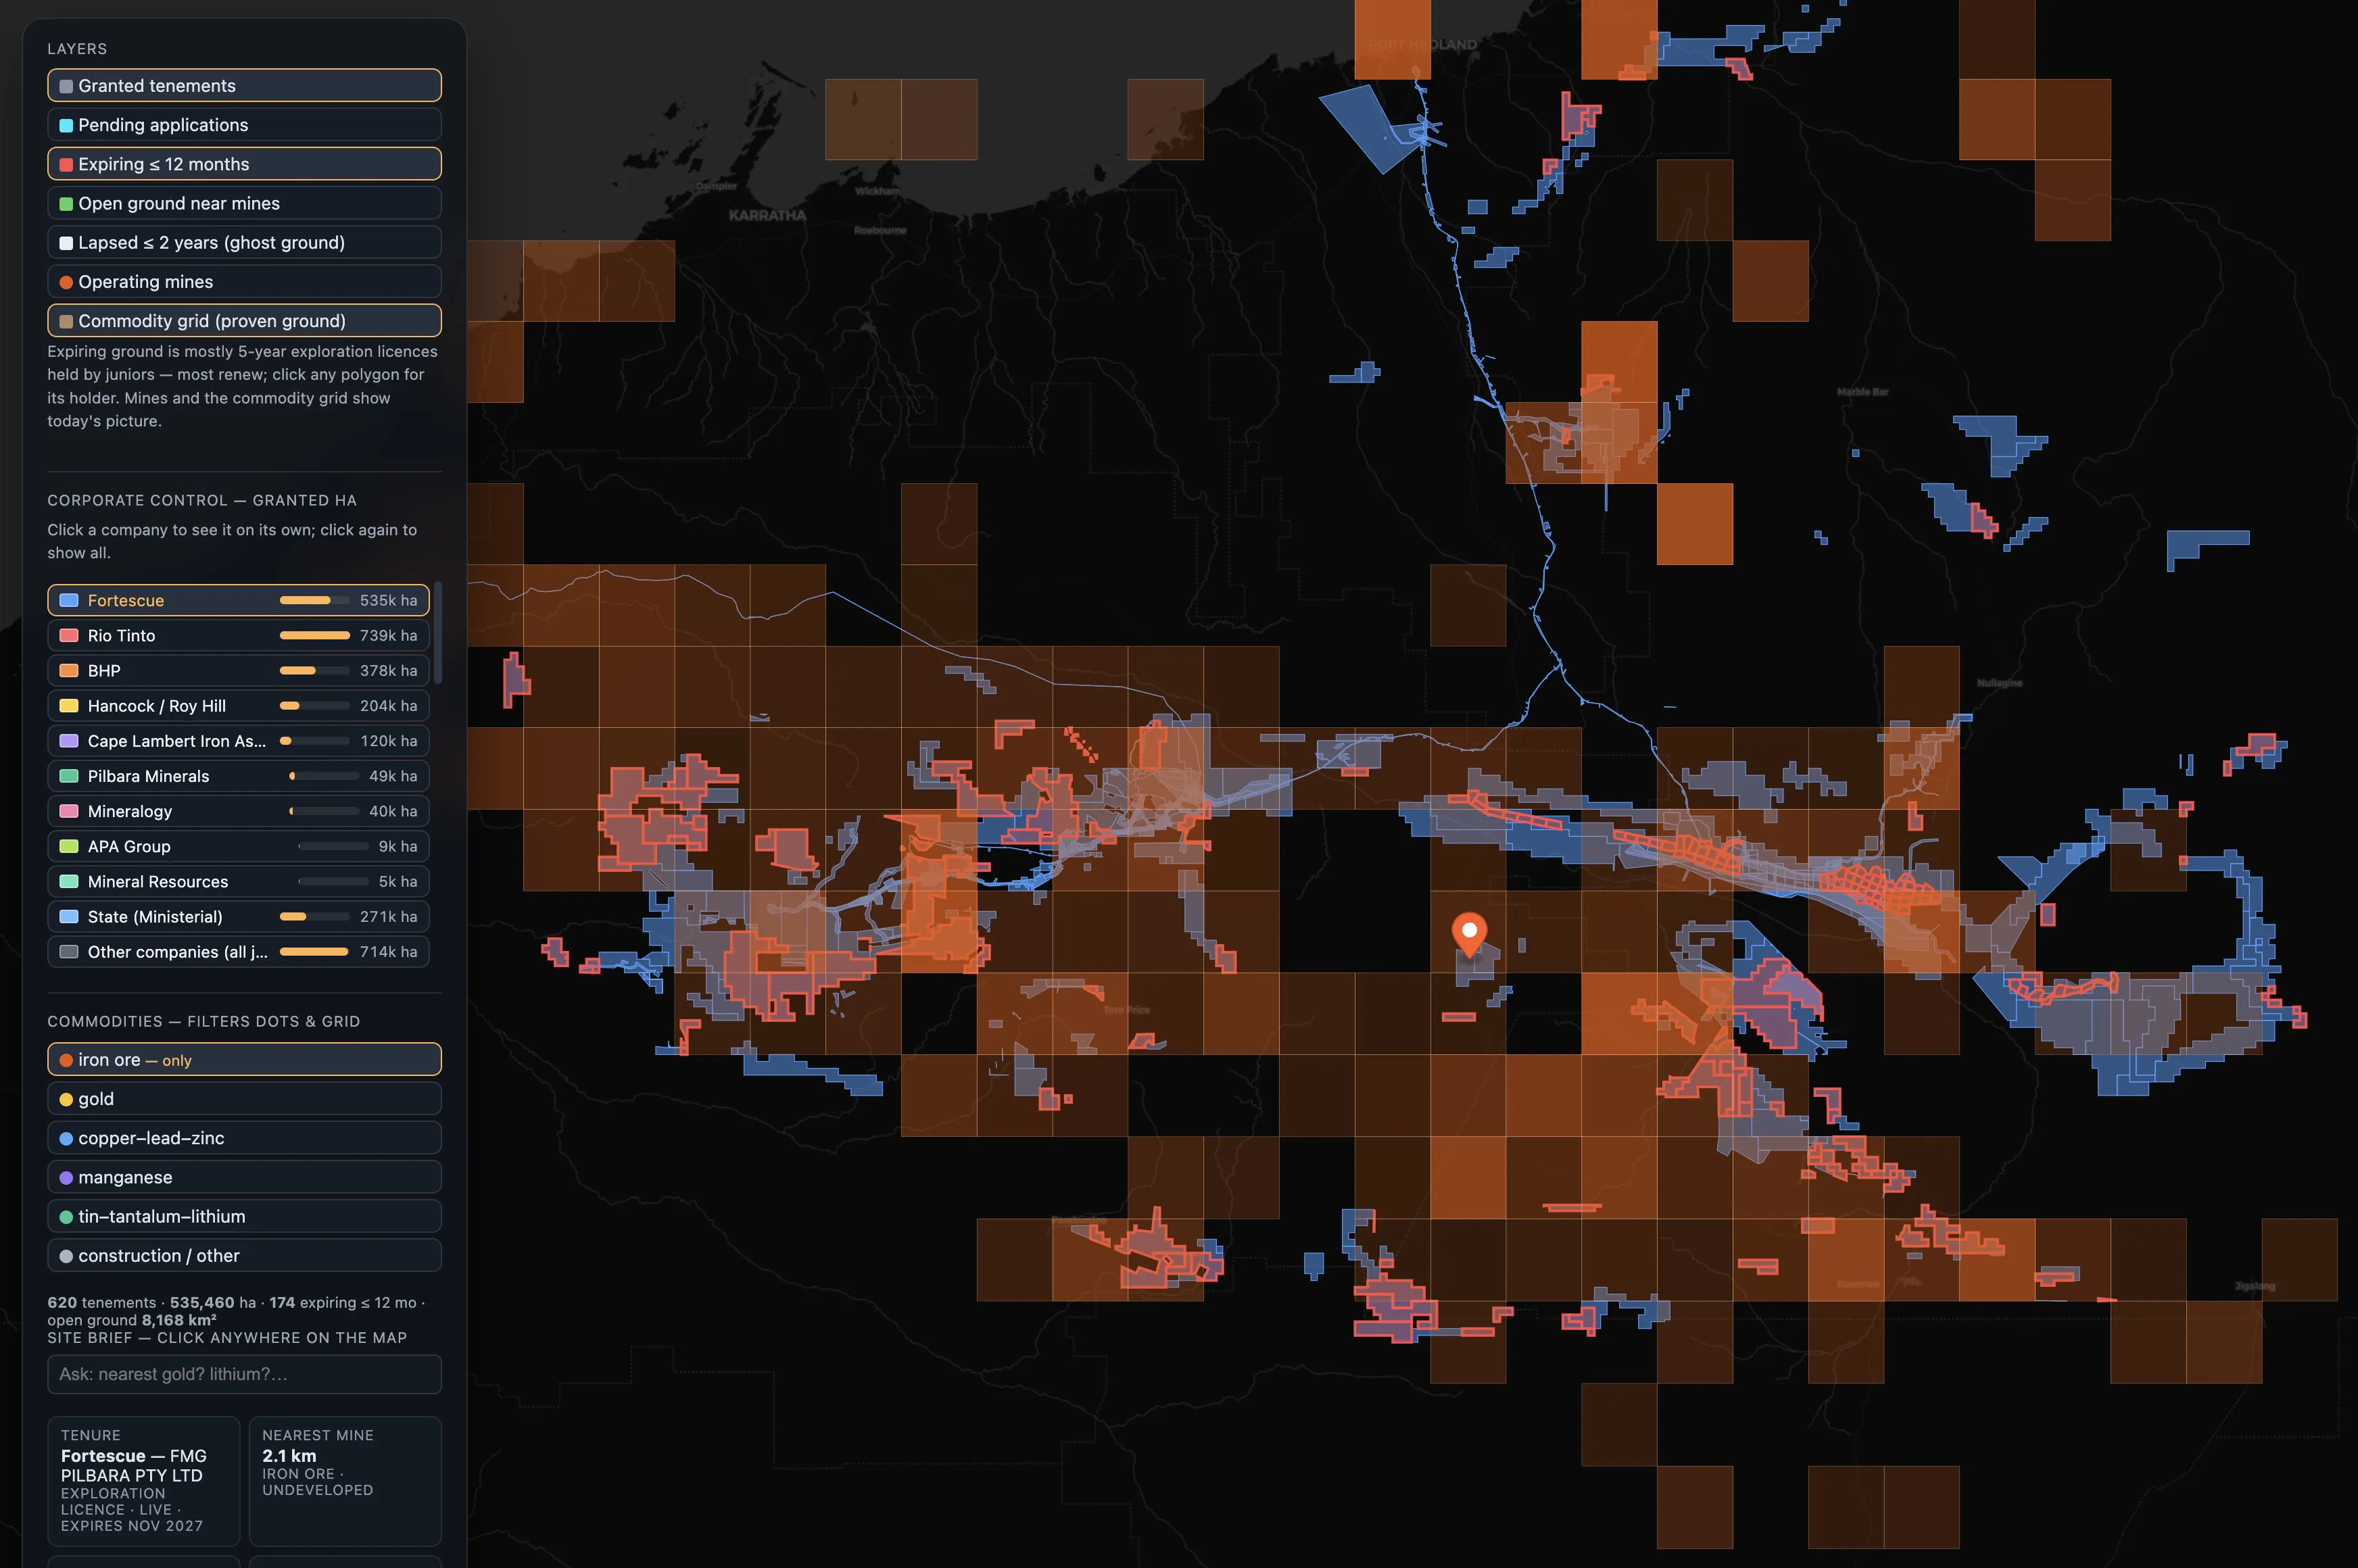This screenshot has width=2358, height=1568.
Task: Click the grey Granted tenements swatch
Action: click(66, 86)
